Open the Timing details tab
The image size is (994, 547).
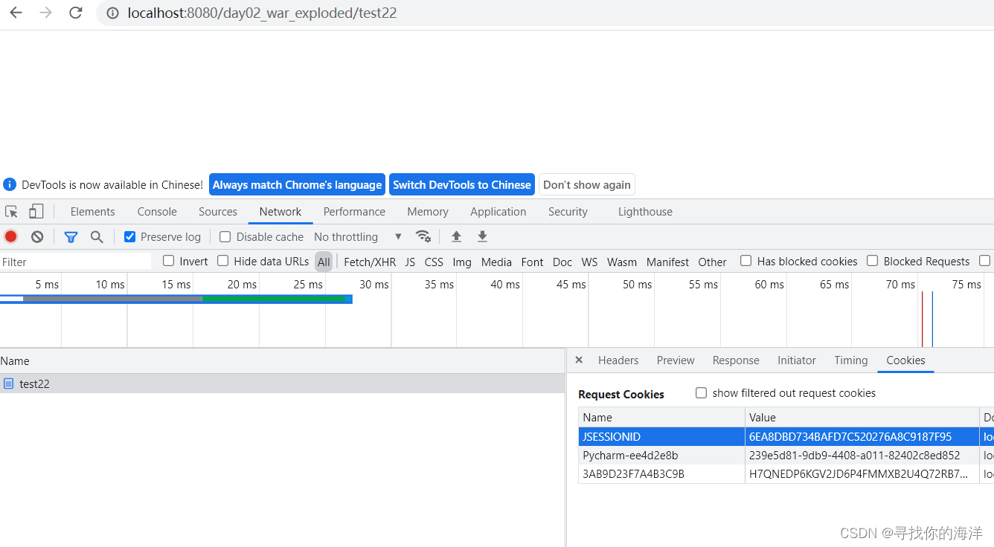(851, 360)
